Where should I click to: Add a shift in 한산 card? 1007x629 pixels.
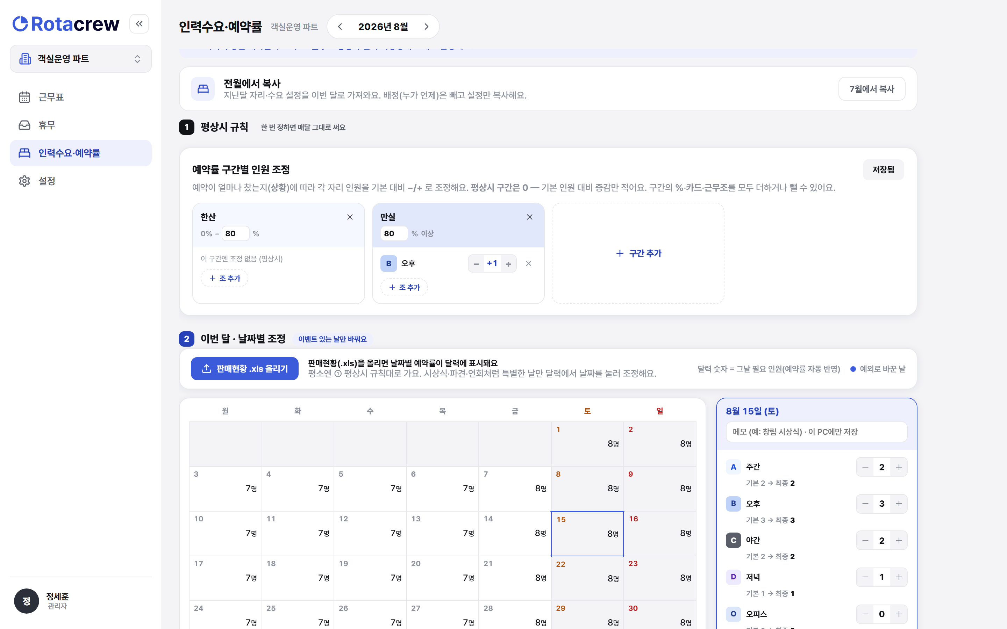pyautogui.click(x=225, y=278)
